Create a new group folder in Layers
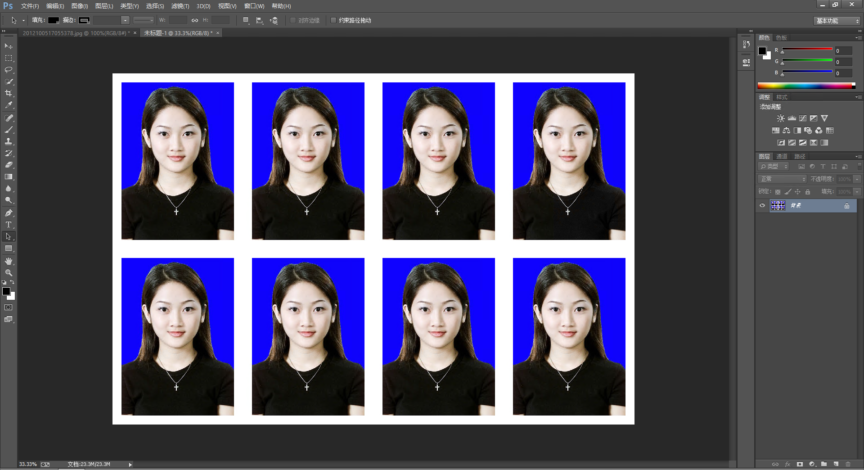Image resolution: width=864 pixels, height=470 pixels. point(823,464)
